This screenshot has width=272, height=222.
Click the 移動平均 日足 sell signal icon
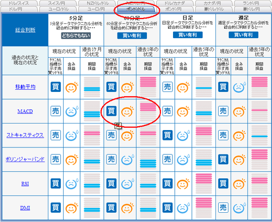click(x=168, y=87)
